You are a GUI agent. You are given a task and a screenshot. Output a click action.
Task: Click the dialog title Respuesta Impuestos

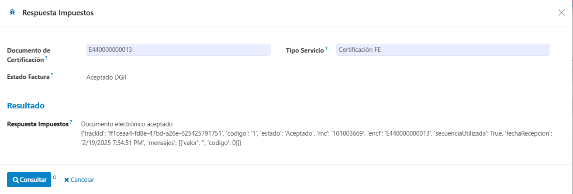(x=58, y=13)
